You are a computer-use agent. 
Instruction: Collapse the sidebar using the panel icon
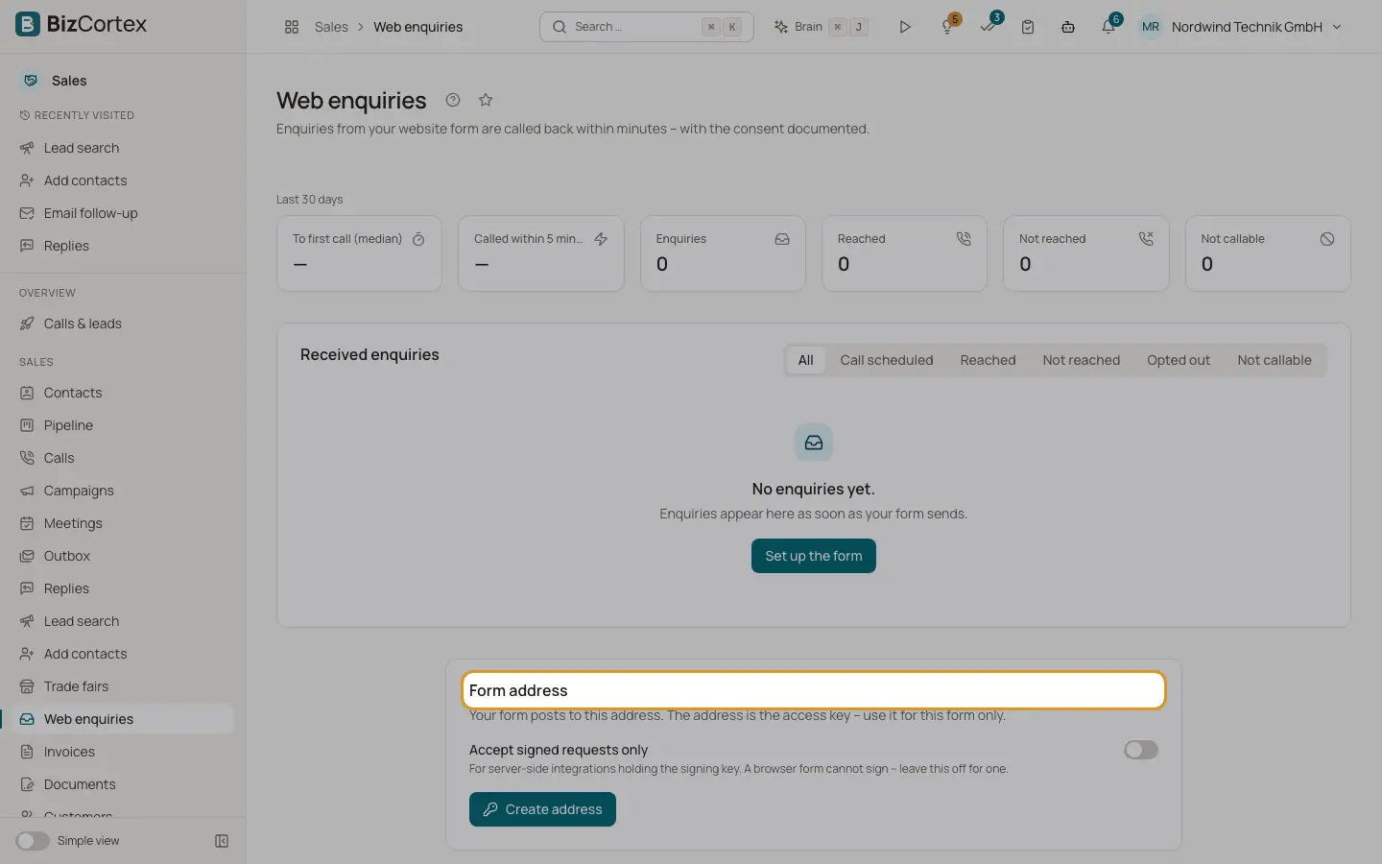pyautogui.click(x=222, y=841)
